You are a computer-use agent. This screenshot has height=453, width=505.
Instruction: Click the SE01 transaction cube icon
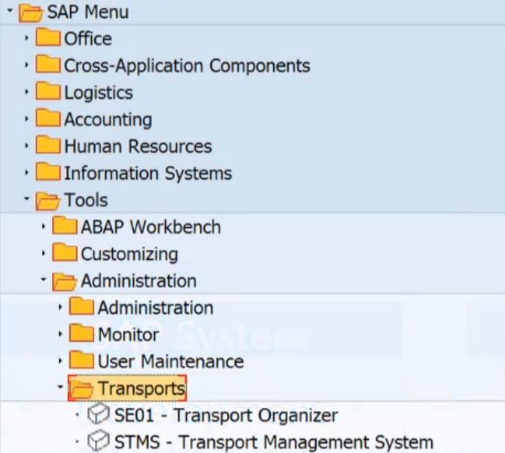coord(98,414)
